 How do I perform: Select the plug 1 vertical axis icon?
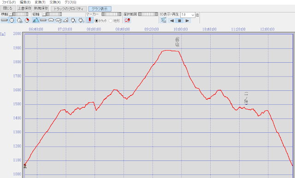[x=73, y=20]
